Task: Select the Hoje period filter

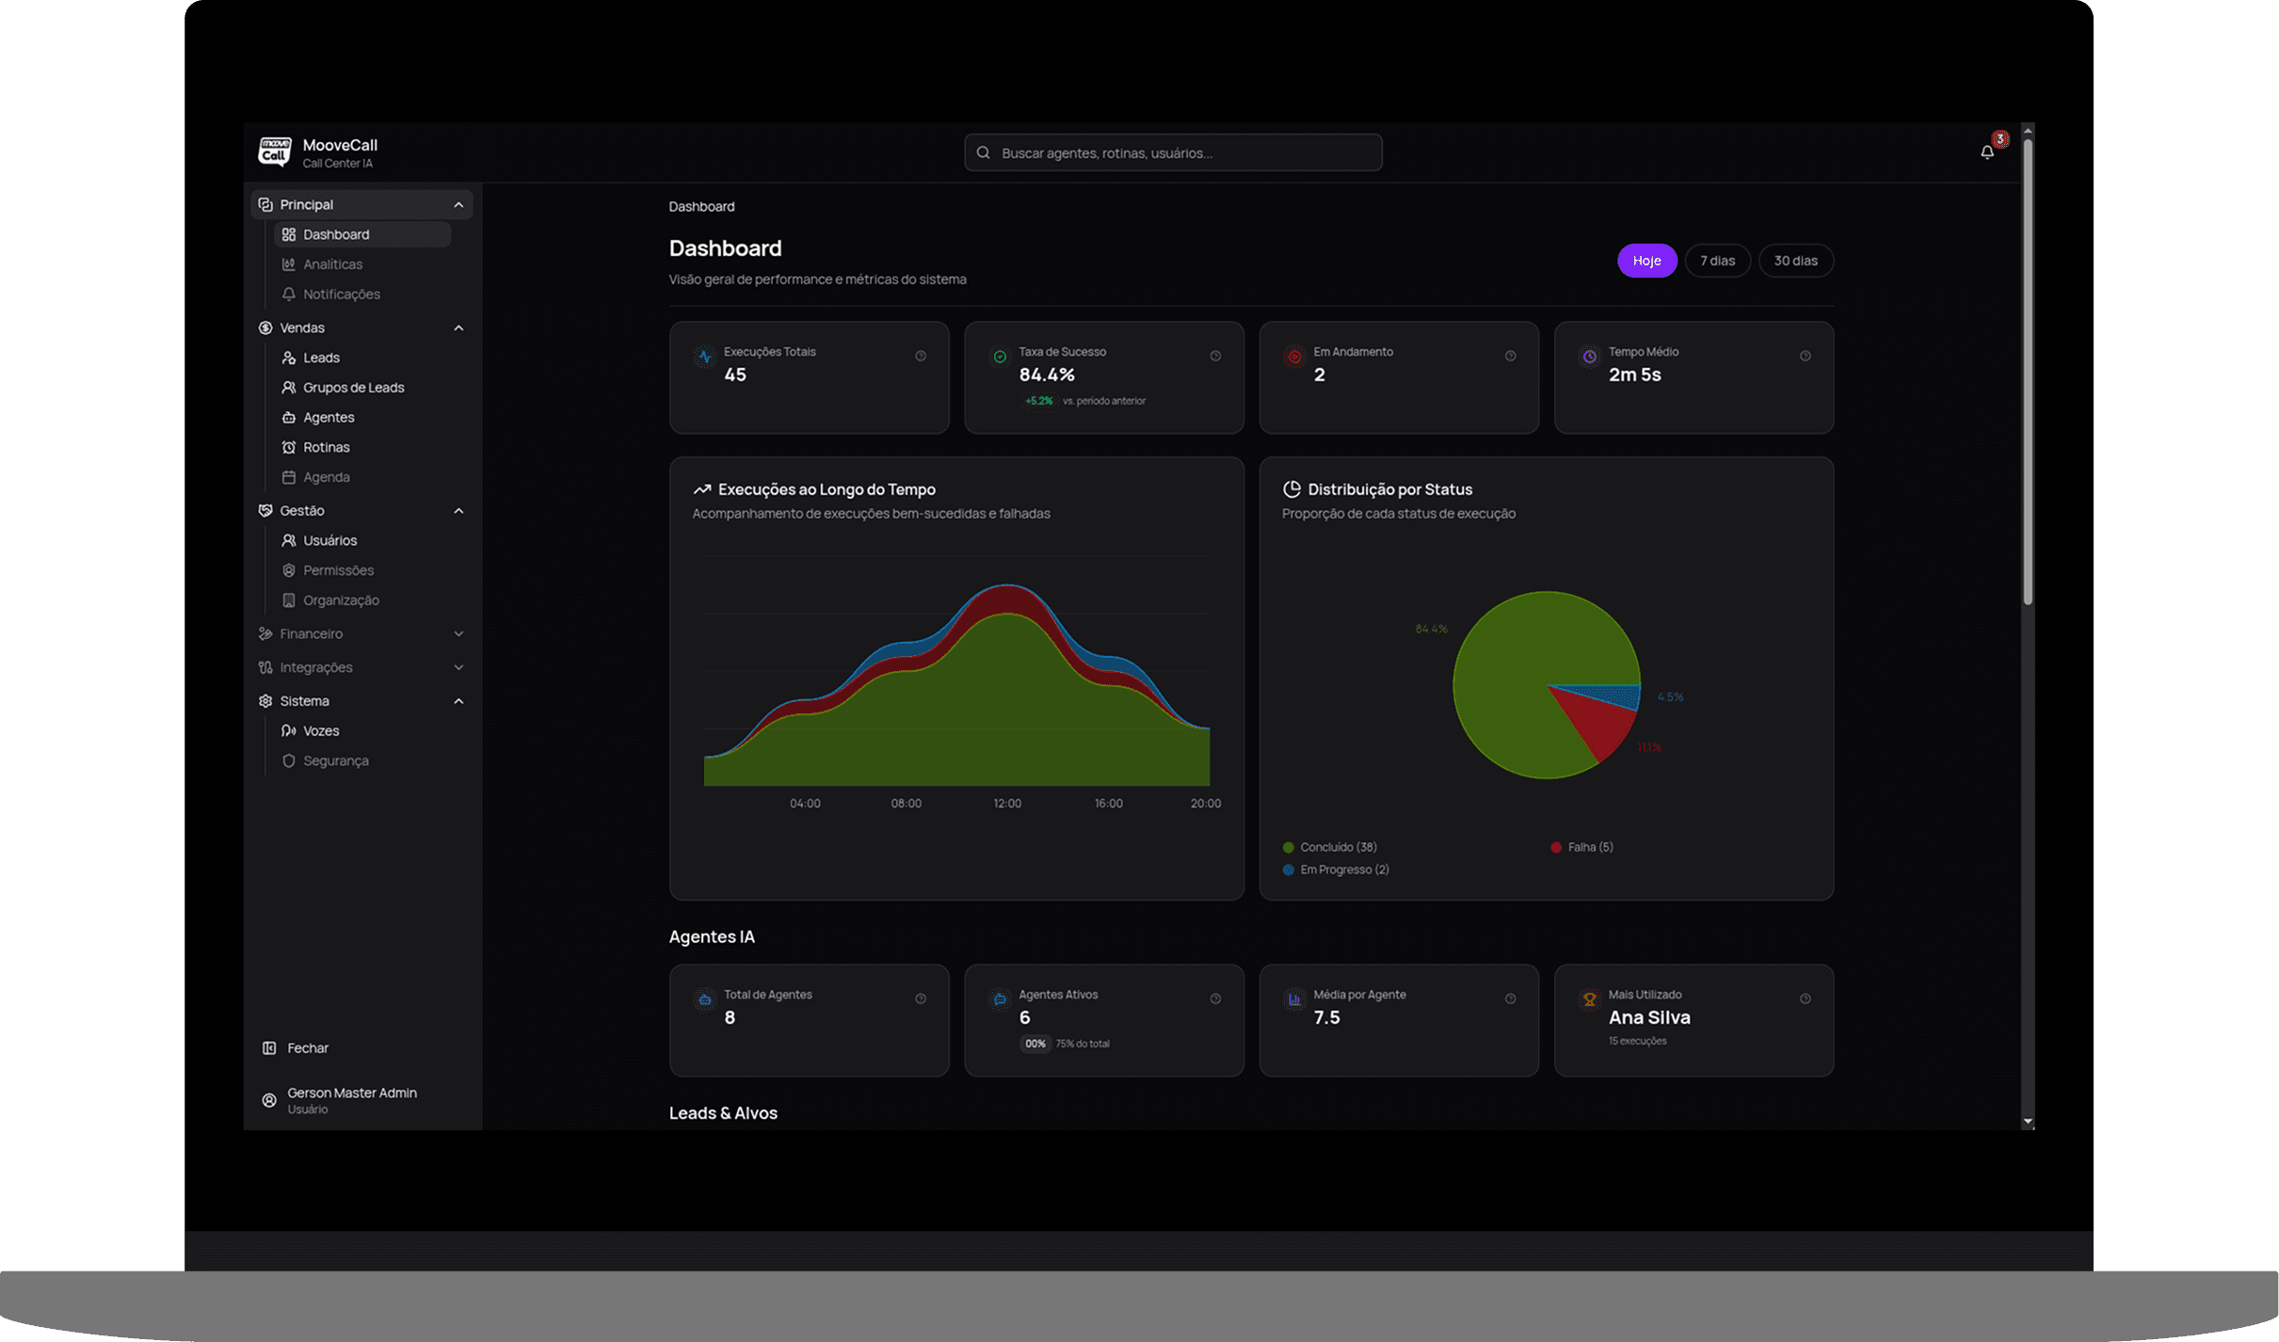Action: 1646,261
